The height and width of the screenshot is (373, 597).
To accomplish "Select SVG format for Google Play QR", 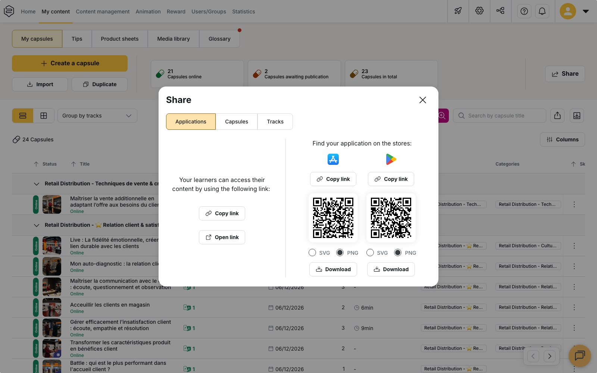I will tap(370, 253).
